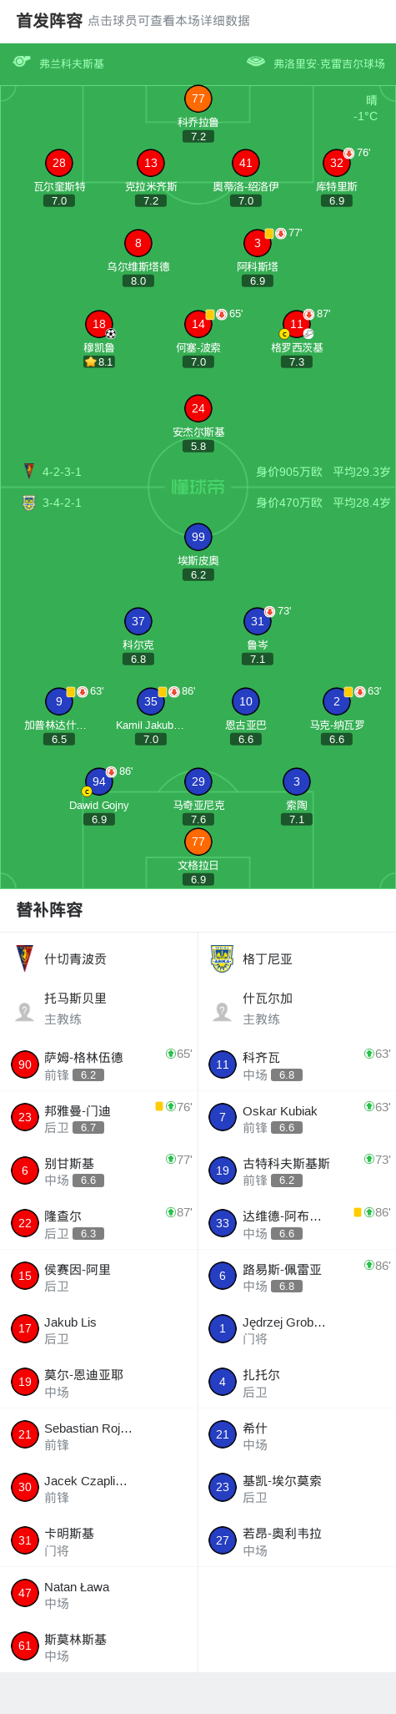Open goalkeeper 科乔拉鲁 number 77 icon
396x1714 pixels.
198,99
